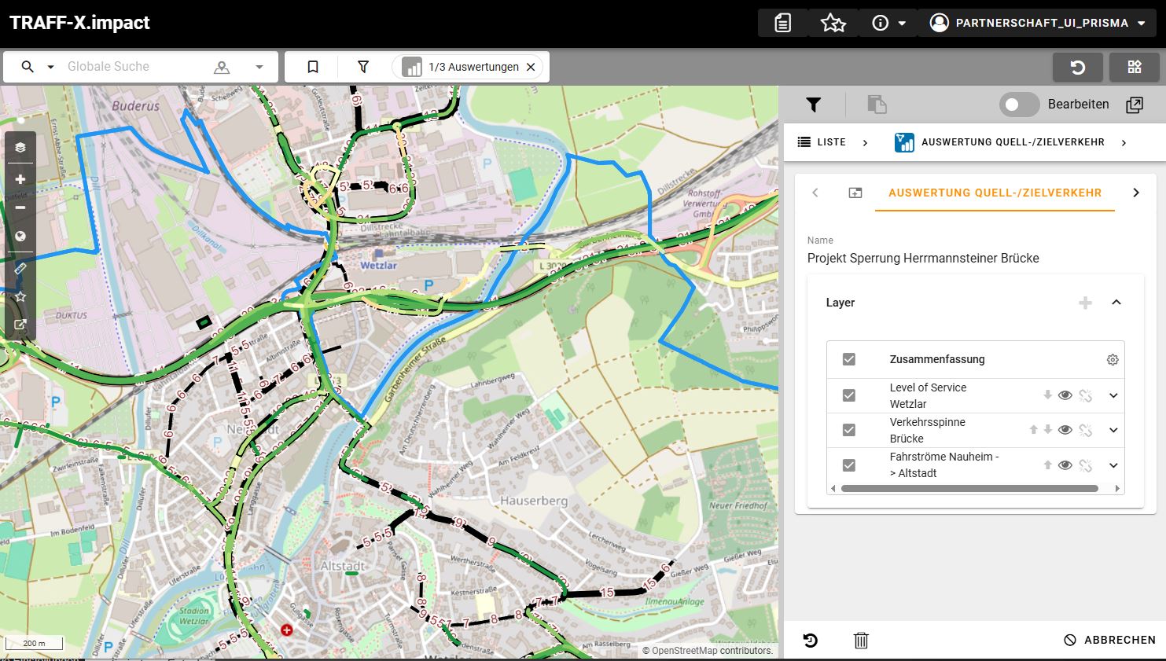The height and width of the screenshot is (661, 1166).
Task: Expand the Fahrströme Nauheim layer row
Action: click(1113, 465)
